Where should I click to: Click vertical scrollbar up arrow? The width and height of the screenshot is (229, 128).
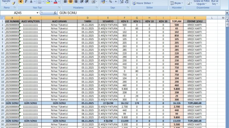[227, 20]
